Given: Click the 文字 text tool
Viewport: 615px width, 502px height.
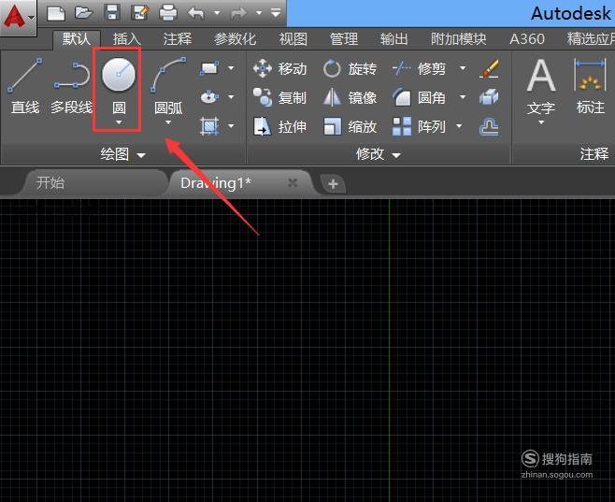Looking at the screenshot, I should [541, 85].
